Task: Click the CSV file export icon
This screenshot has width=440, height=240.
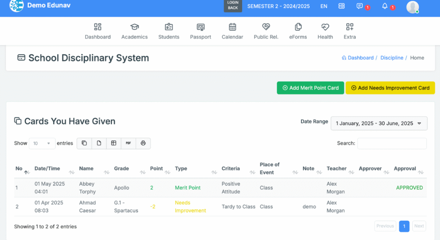Action: click(99, 143)
